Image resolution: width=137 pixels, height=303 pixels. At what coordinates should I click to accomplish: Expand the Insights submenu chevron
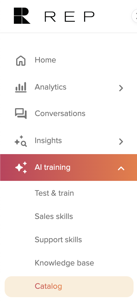click(121, 142)
